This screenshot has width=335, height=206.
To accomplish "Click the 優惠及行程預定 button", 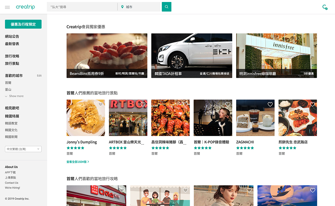I will (23, 24).
